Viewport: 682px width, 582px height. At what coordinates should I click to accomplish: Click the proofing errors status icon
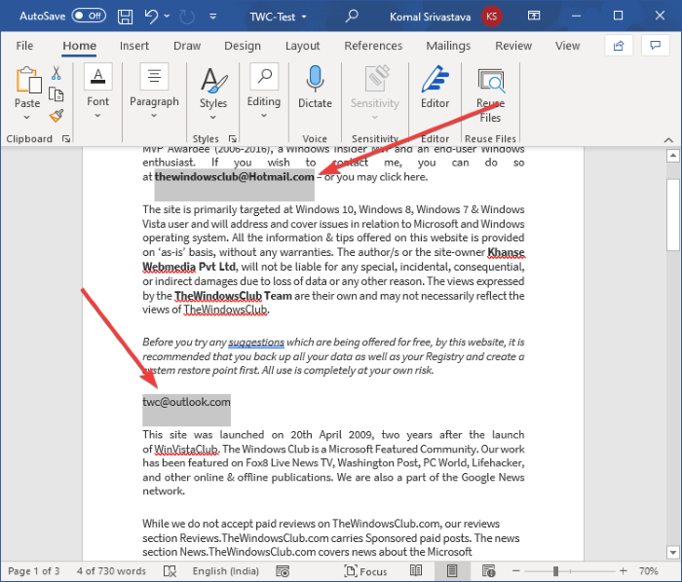170,571
